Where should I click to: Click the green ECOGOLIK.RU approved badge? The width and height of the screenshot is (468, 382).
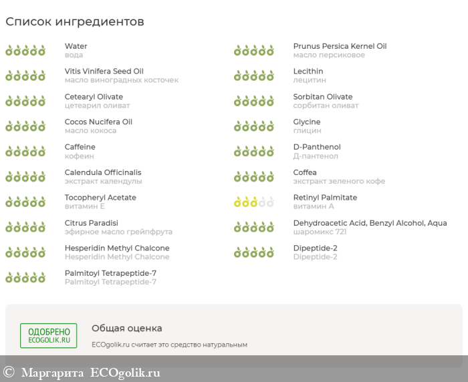point(48,335)
